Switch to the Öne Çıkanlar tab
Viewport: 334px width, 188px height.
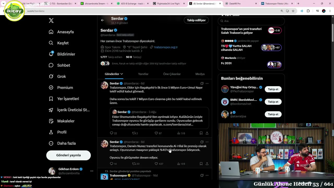(172, 74)
